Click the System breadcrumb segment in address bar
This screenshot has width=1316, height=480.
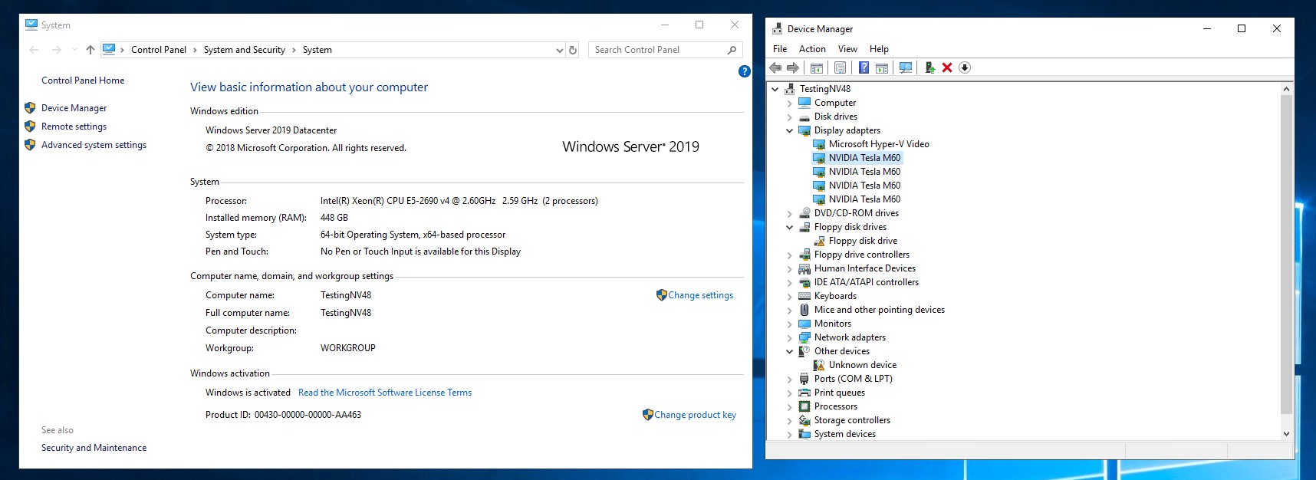(x=317, y=50)
